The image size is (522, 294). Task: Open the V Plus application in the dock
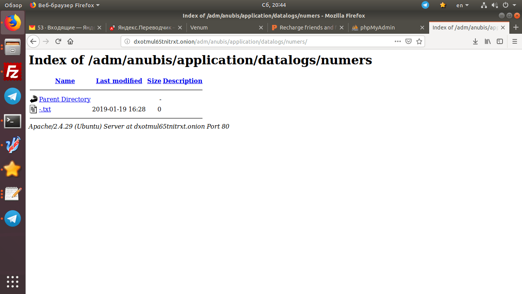click(13, 145)
